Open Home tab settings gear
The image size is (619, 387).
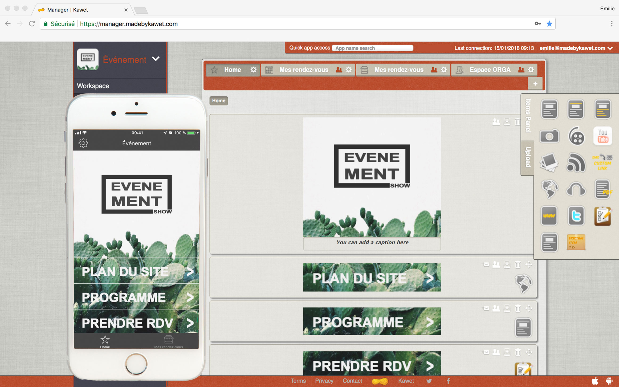[253, 70]
